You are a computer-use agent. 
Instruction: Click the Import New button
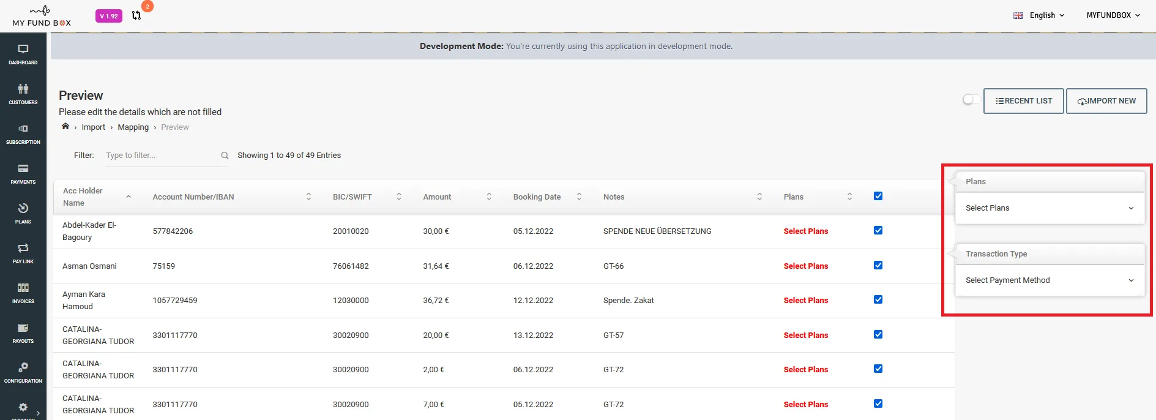click(1106, 101)
